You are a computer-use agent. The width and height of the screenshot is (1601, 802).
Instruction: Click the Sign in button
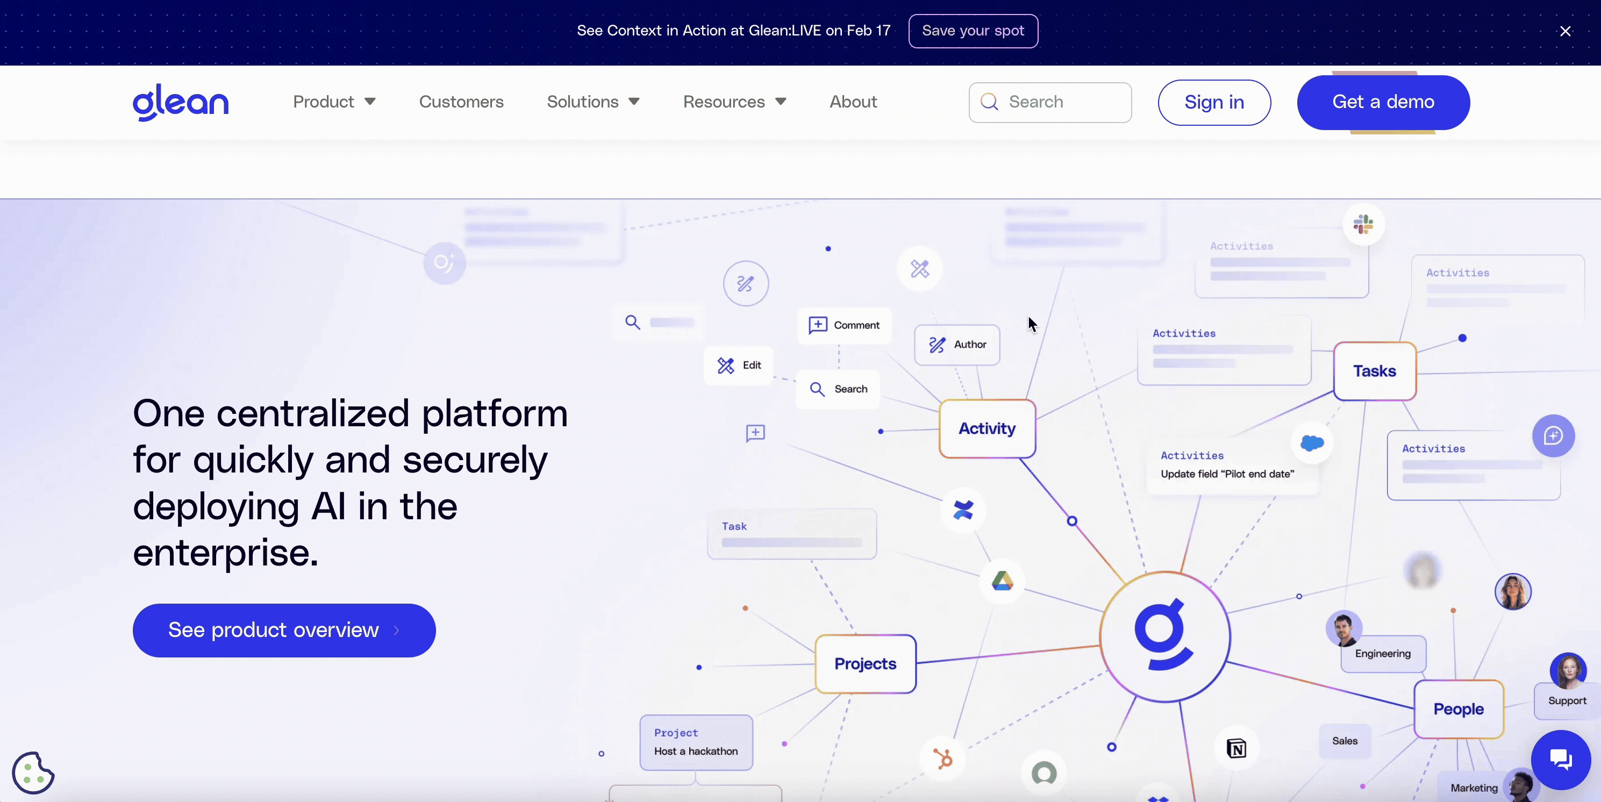point(1214,103)
